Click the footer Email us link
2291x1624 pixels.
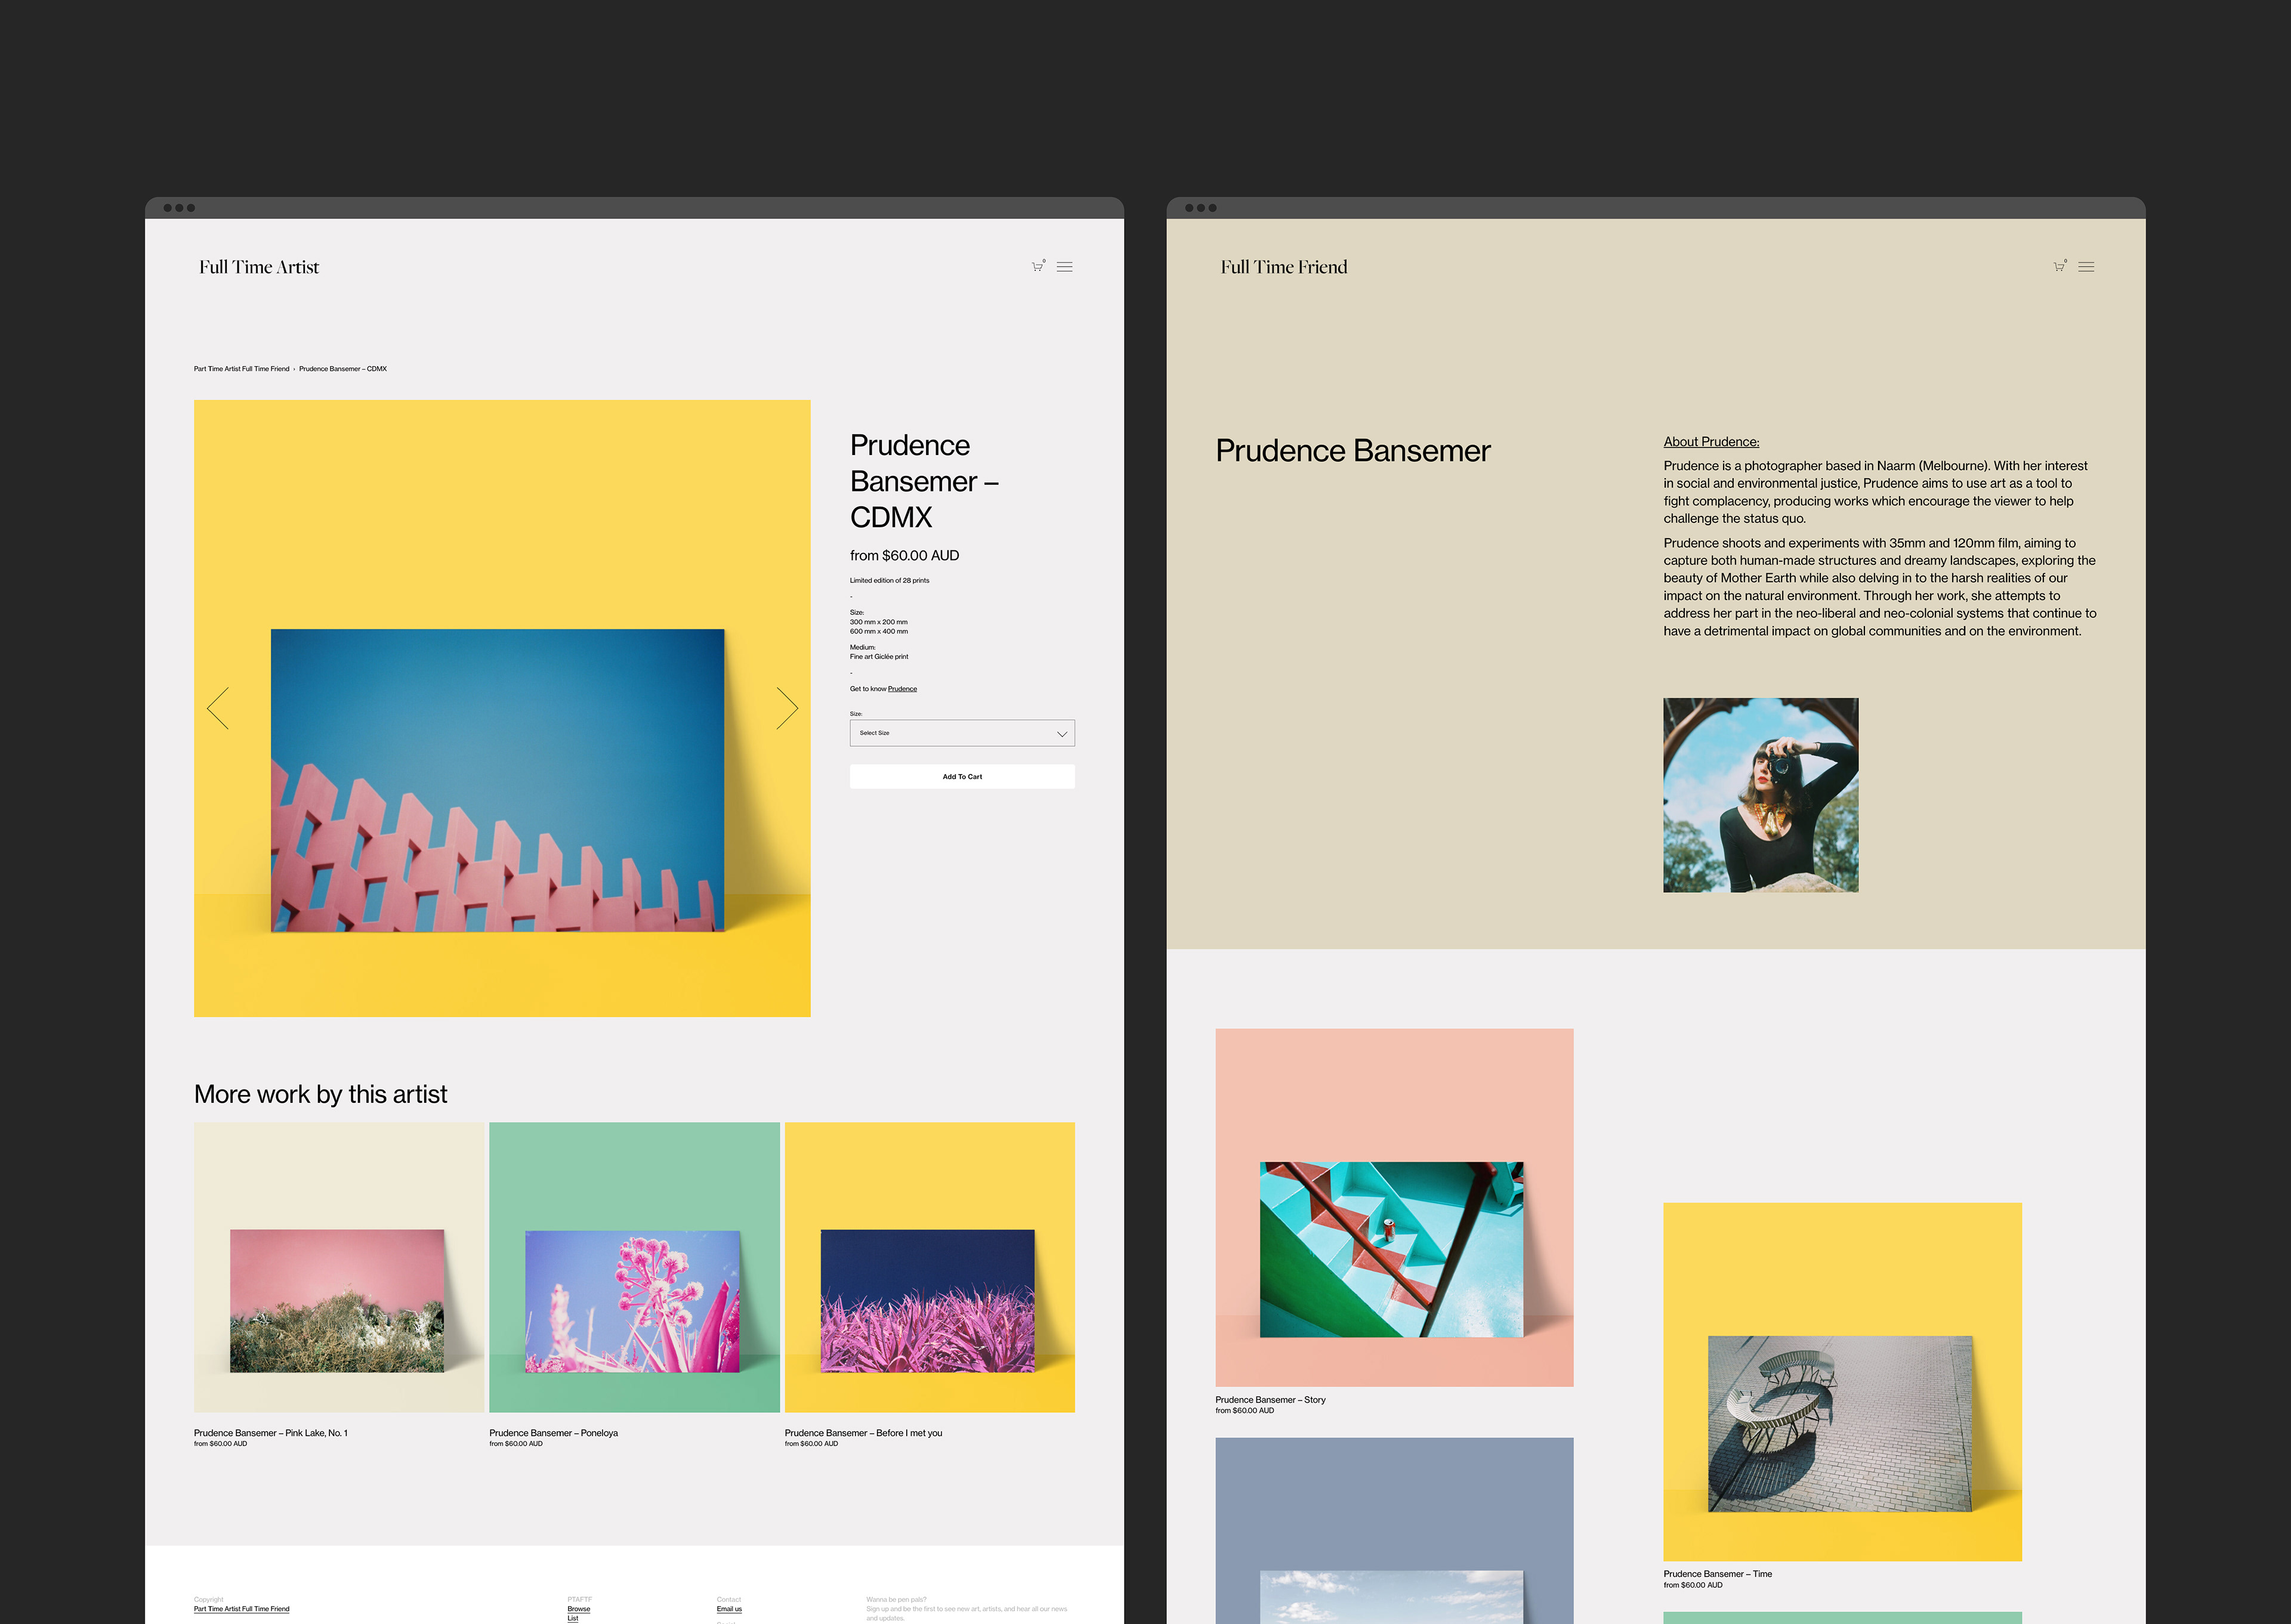coord(729,1609)
